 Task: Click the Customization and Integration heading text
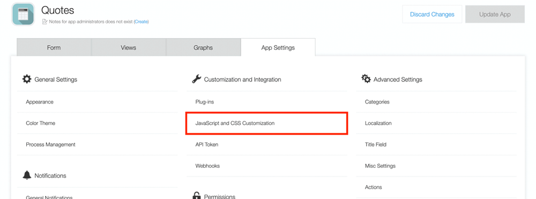click(242, 79)
